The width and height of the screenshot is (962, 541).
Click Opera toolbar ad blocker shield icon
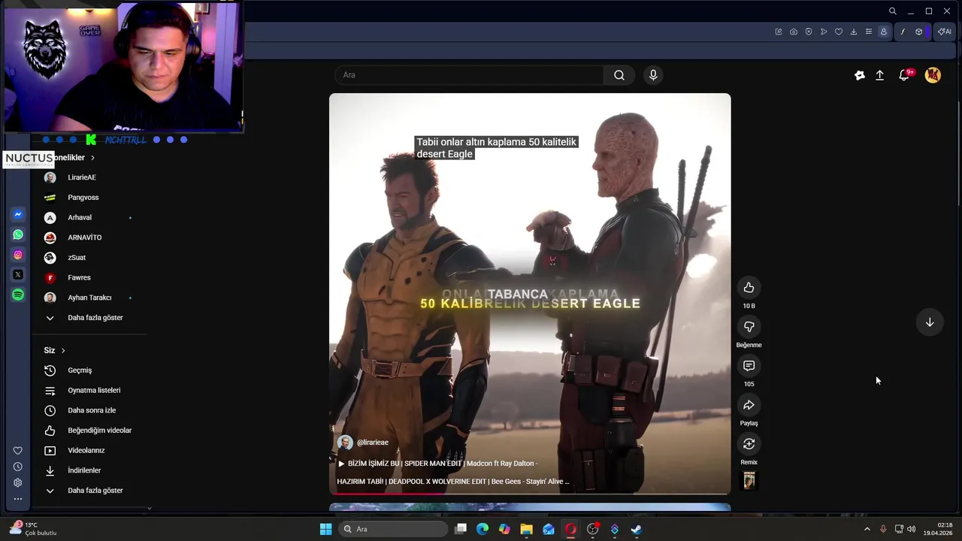click(x=809, y=32)
